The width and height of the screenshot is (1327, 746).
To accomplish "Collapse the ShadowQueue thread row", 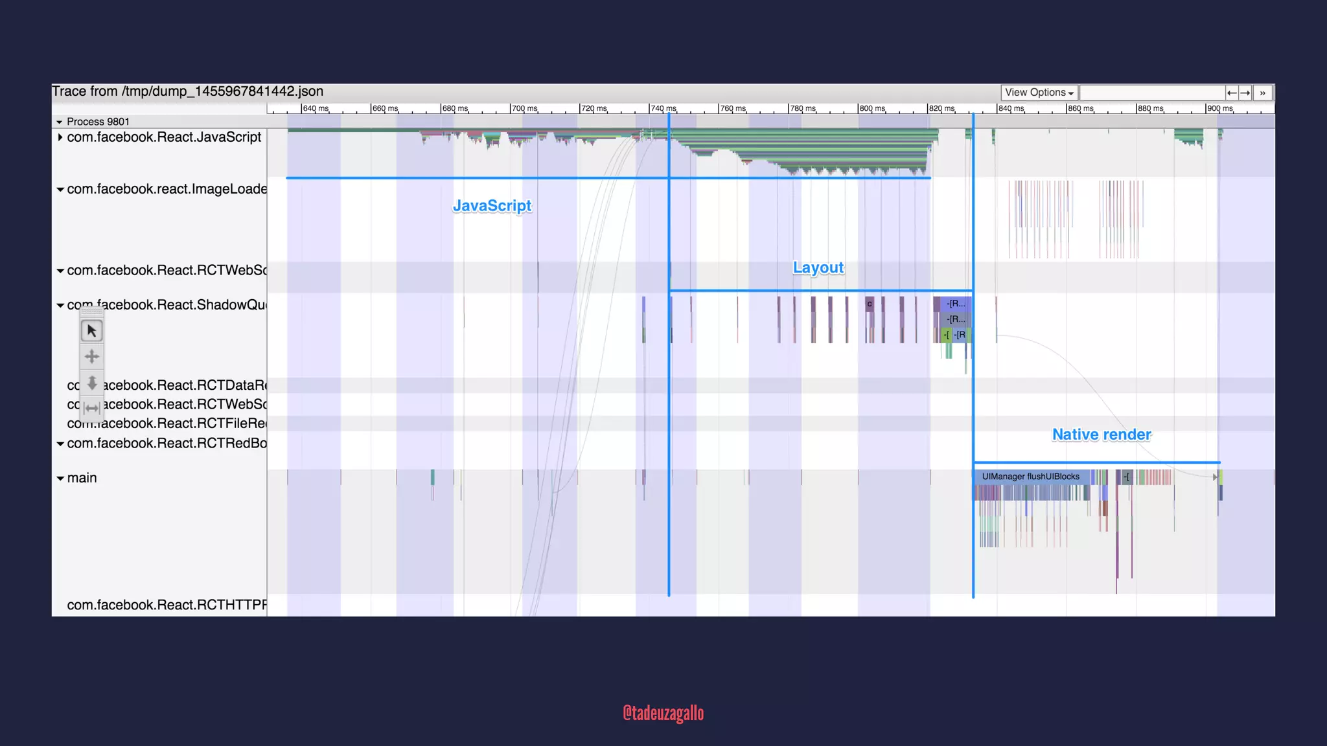I will point(60,305).
